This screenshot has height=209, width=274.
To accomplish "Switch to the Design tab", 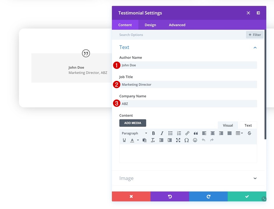I will point(150,25).
